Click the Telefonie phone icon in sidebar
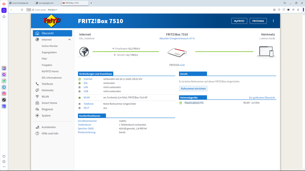The width and height of the screenshot is (305, 171). click(37, 84)
